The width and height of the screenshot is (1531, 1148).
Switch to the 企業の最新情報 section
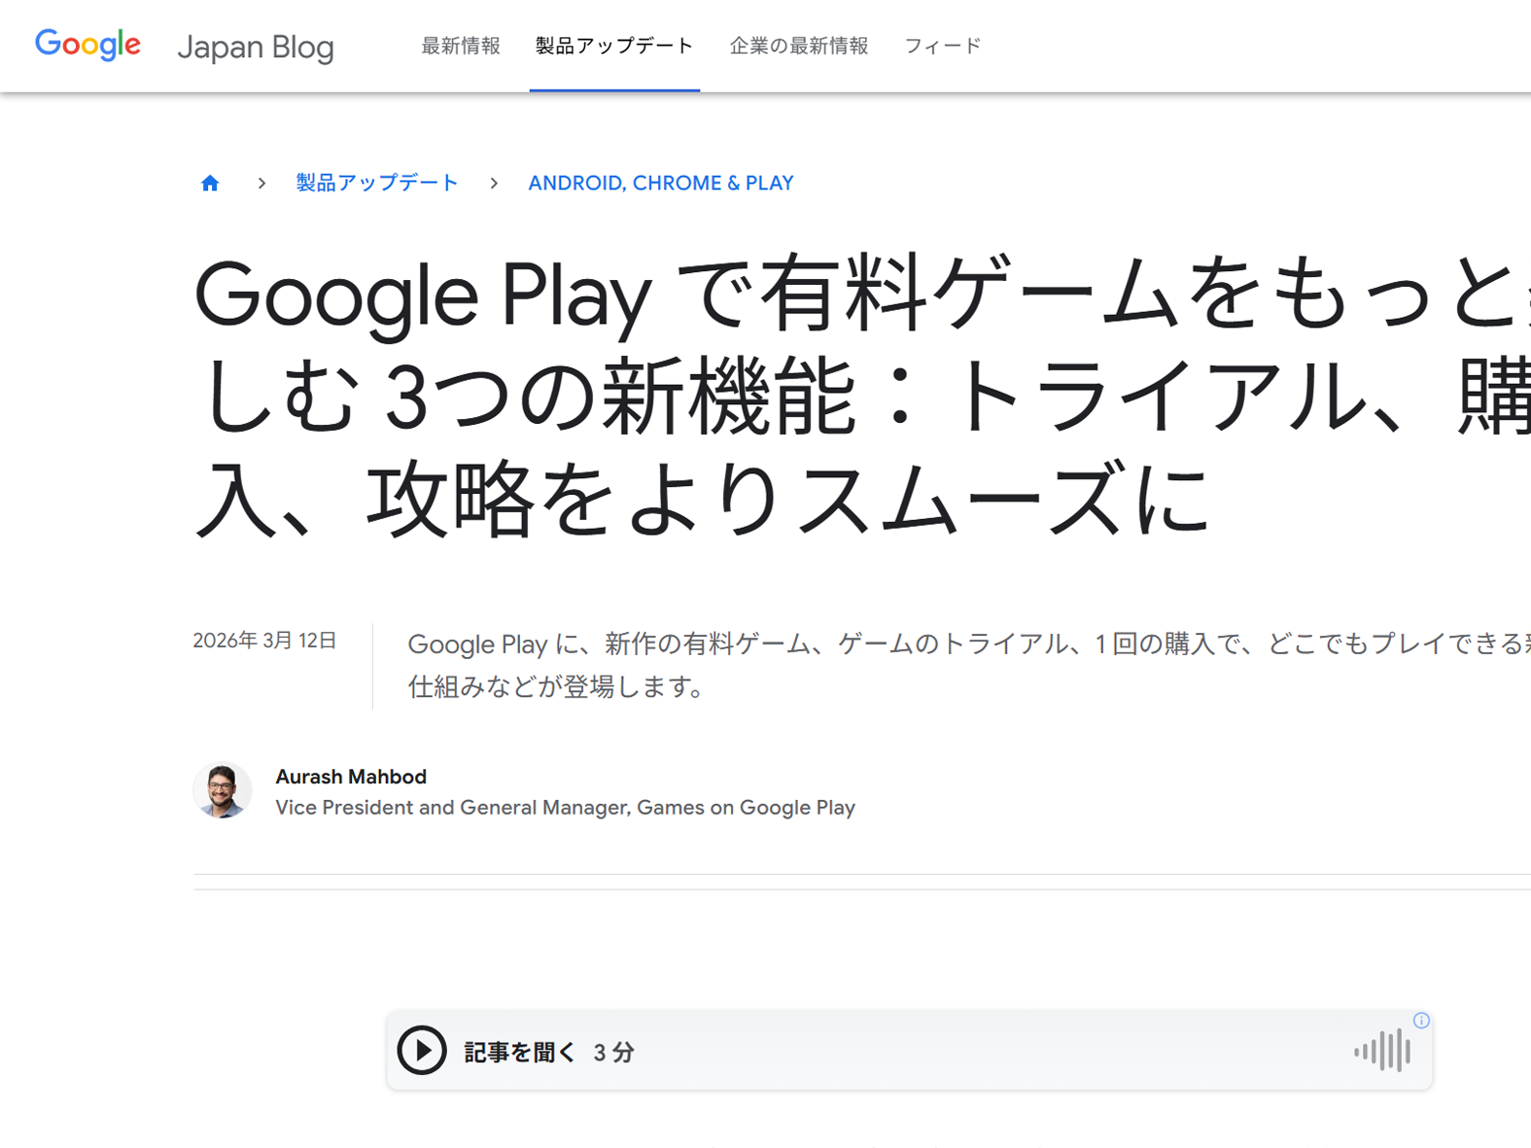(x=798, y=45)
